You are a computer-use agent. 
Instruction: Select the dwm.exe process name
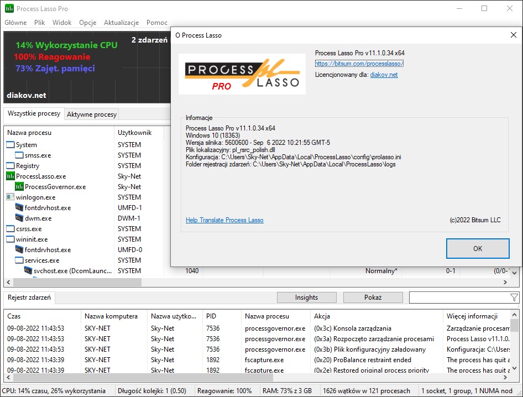(x=38, y=218)
